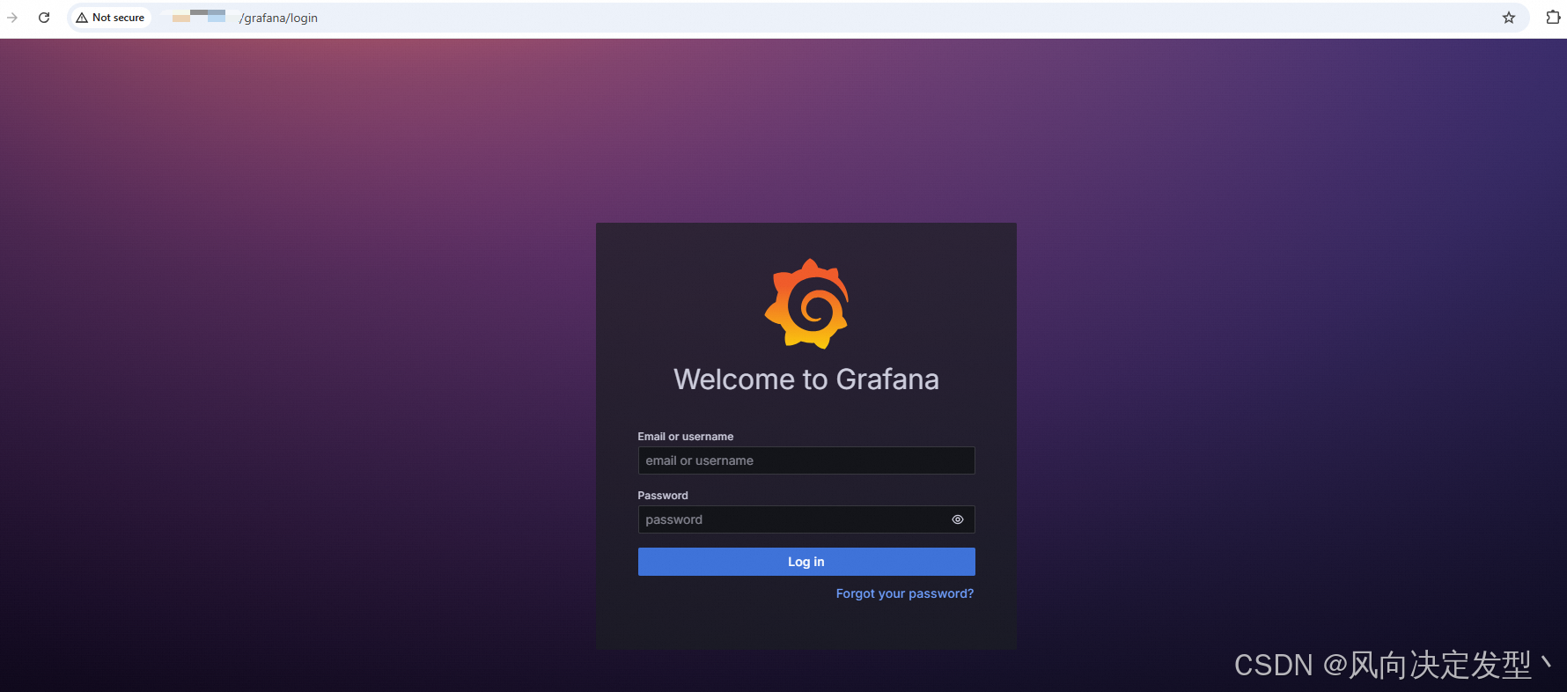Click the /grafana/login address bar
The height and width of the screenshot is (692, 1567).
pos(798,18)
